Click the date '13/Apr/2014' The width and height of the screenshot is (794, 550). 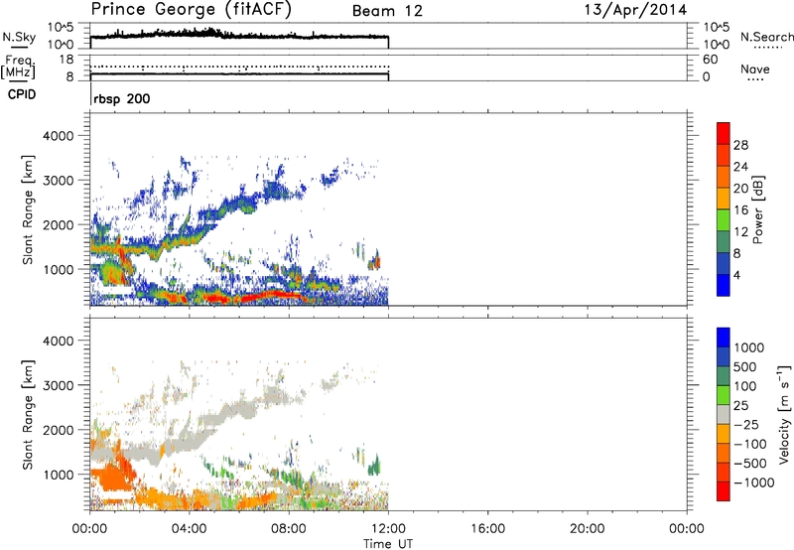coord(635,10)
